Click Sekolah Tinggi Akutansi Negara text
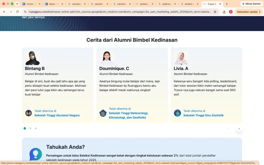Image resolution: width=264 pixels, height=165 pixels. [57, 115]
